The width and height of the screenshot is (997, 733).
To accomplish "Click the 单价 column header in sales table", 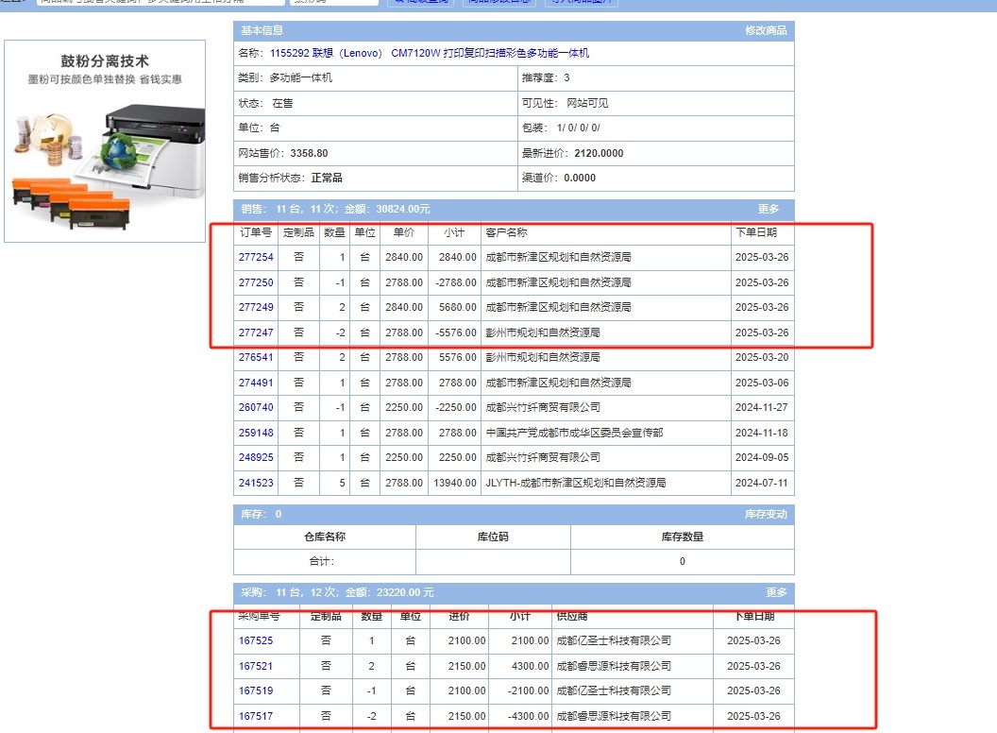I will (404, 233).
